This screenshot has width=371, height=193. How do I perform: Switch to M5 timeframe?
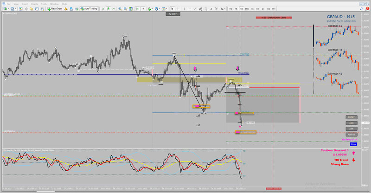[x=236, y=9]
